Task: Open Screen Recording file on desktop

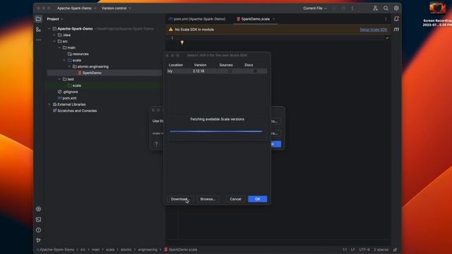Action: (x=437, y=14)
